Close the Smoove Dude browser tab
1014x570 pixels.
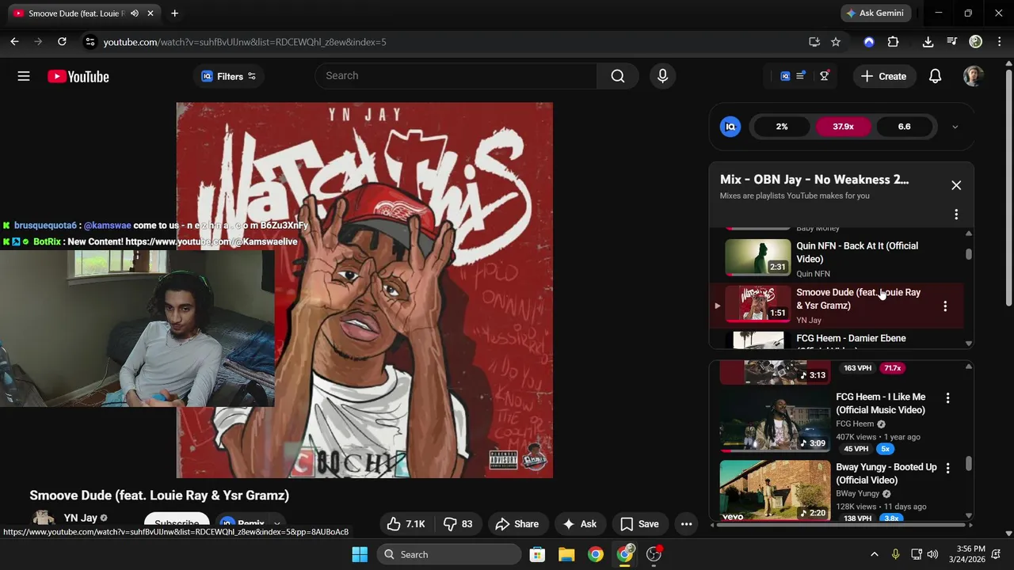[x=151, y=13]
